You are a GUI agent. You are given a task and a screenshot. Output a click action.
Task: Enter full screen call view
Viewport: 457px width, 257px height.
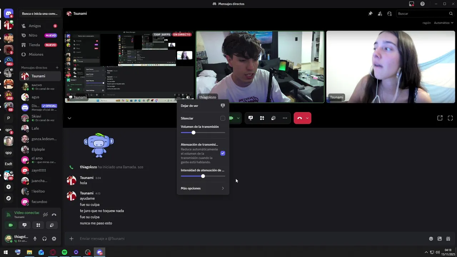(450, 118)
